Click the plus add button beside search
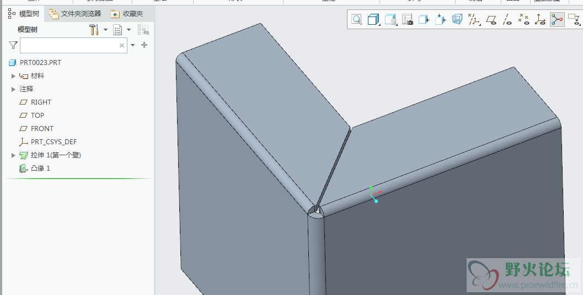The width and height of the screenshot is (583, 295). pos(145,45)
